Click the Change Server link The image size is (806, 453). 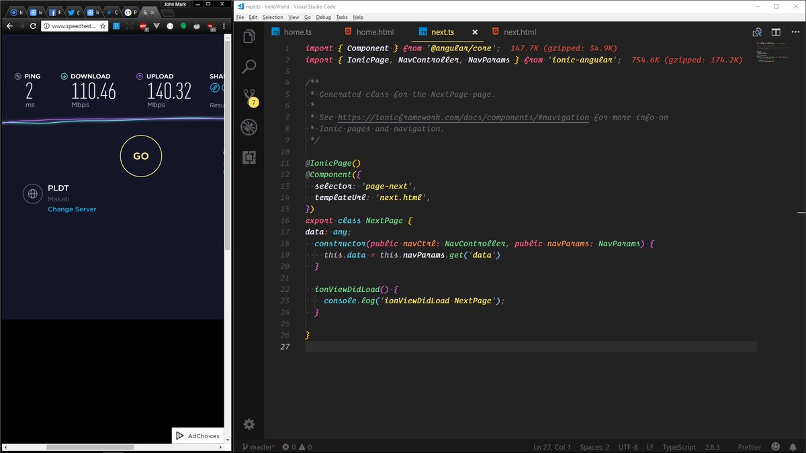pyautogui.click(x=72, y=209)
